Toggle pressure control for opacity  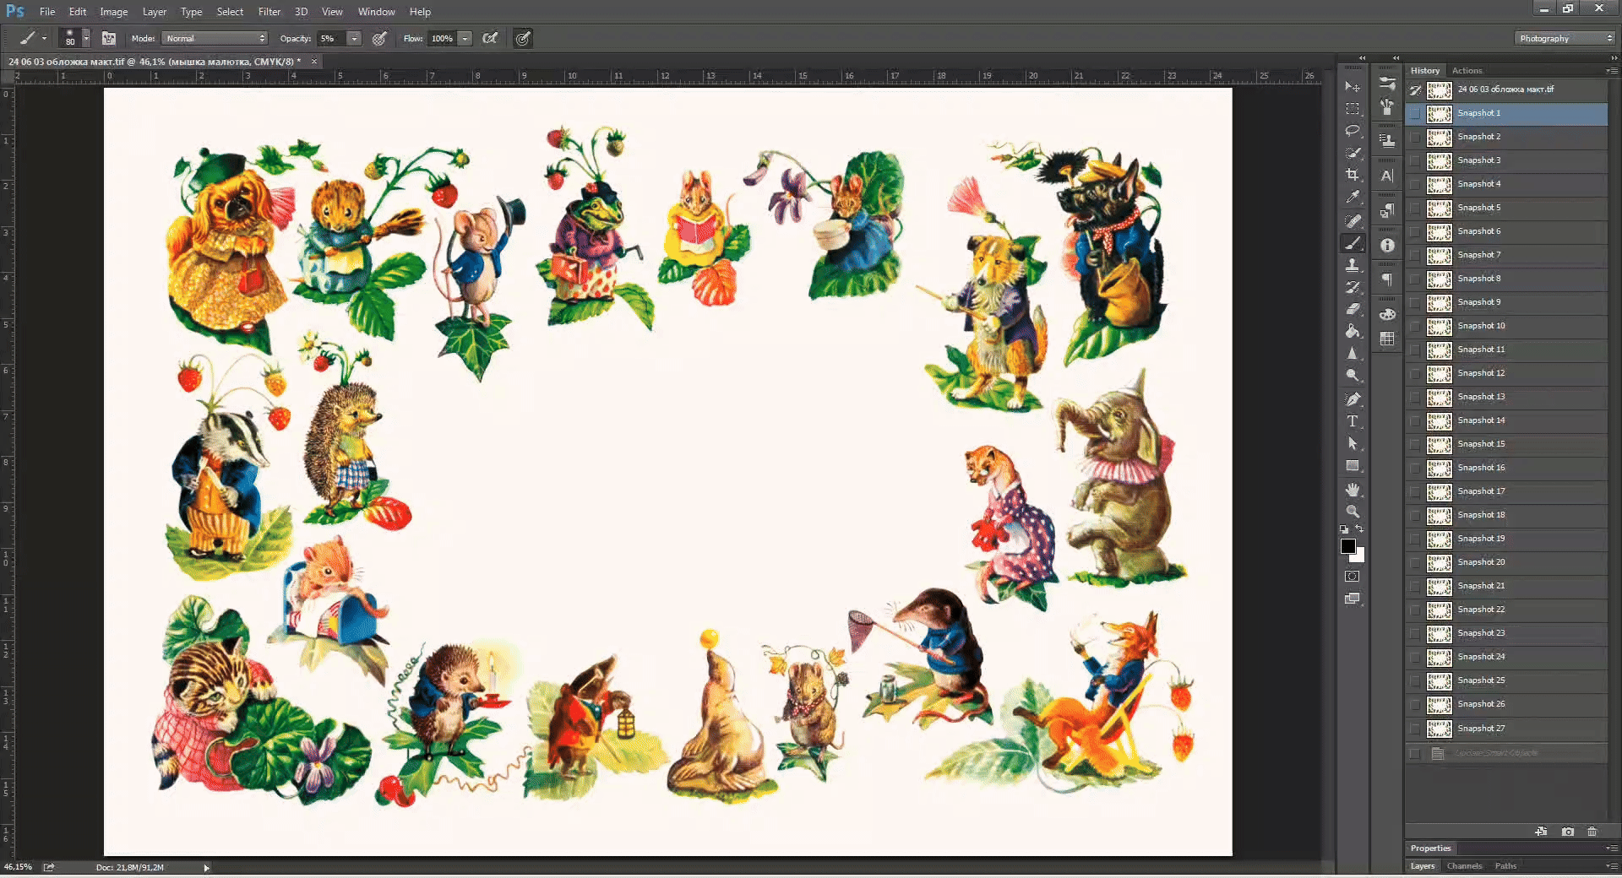380,39
